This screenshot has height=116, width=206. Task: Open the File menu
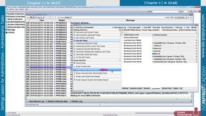7,9
